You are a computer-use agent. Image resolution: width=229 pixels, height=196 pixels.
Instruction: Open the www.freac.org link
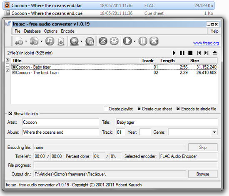206,43
